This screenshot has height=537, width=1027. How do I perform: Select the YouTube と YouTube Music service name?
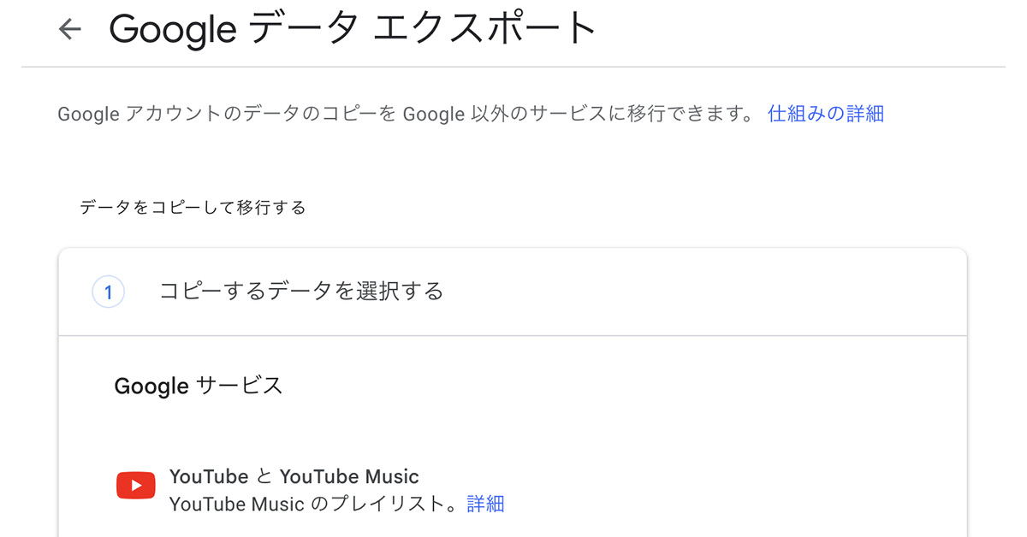click(294, 476)
